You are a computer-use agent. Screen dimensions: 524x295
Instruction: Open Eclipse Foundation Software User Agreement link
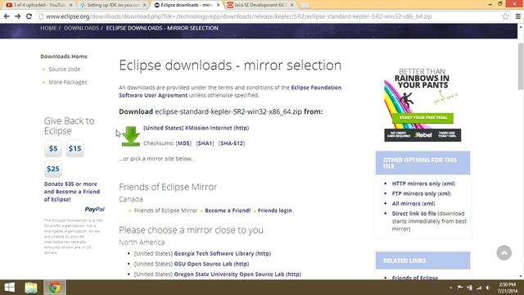pyautogui.click(x=230, y=91)
